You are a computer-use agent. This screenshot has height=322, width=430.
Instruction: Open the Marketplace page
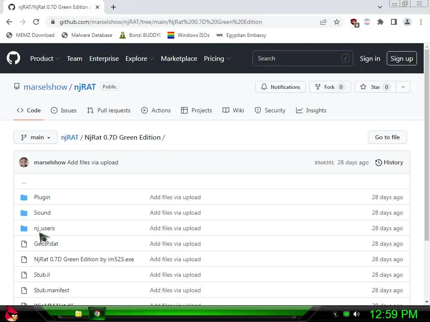(x=179, y=59)
